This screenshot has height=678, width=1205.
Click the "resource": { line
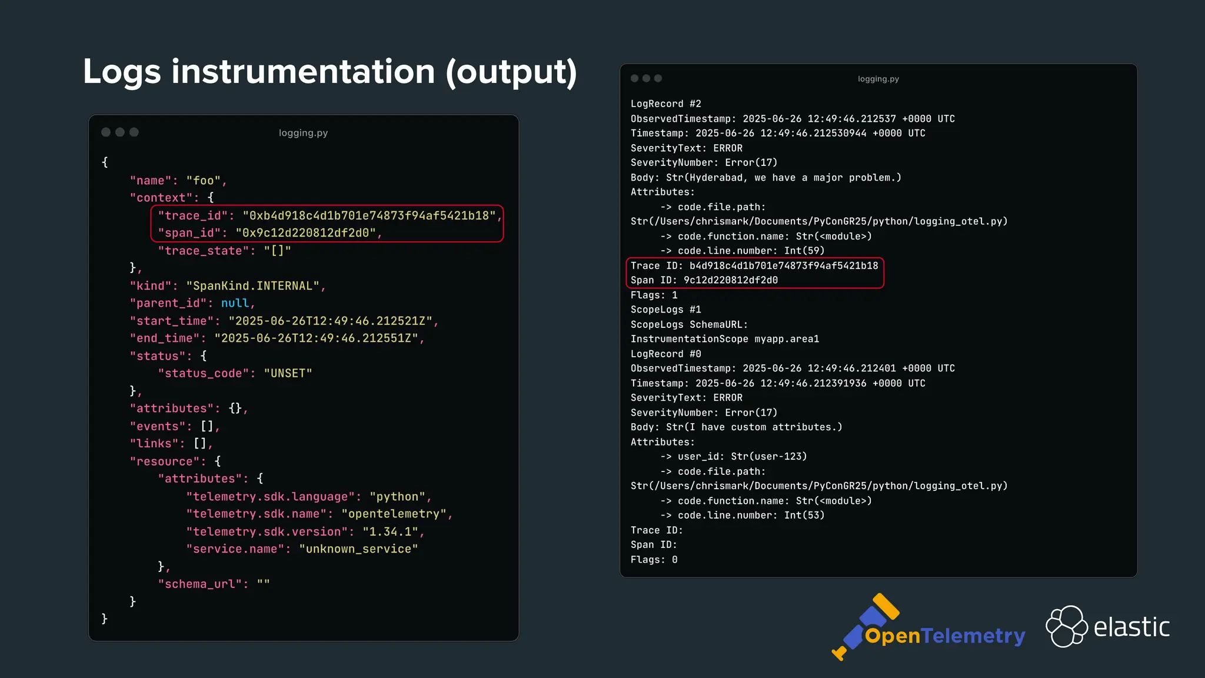pos(175,461)
